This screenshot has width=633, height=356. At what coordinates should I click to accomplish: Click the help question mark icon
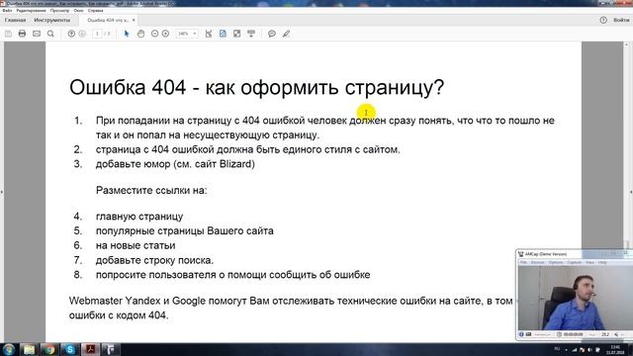tap(603, 20)
